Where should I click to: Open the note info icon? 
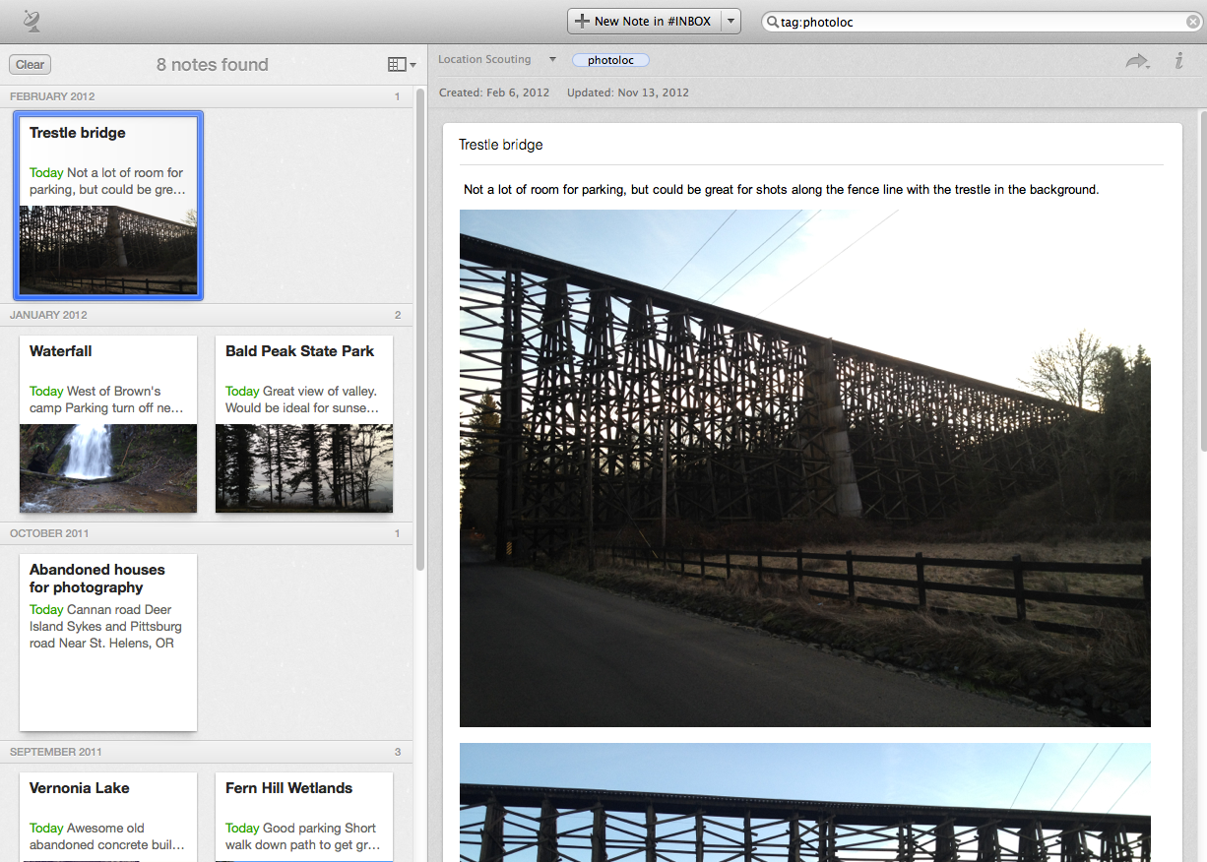click(1178, 61)
